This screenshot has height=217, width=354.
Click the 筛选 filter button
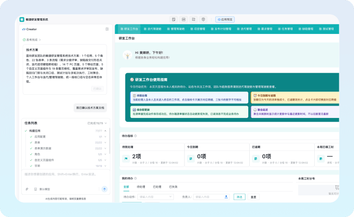coord(239,197)
